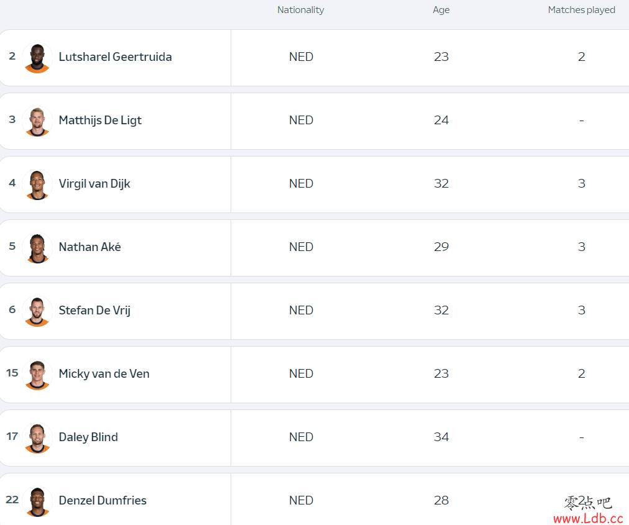Select Daley Blind's avatar image
The image size is (629, 525).
[x=37, y=438]
